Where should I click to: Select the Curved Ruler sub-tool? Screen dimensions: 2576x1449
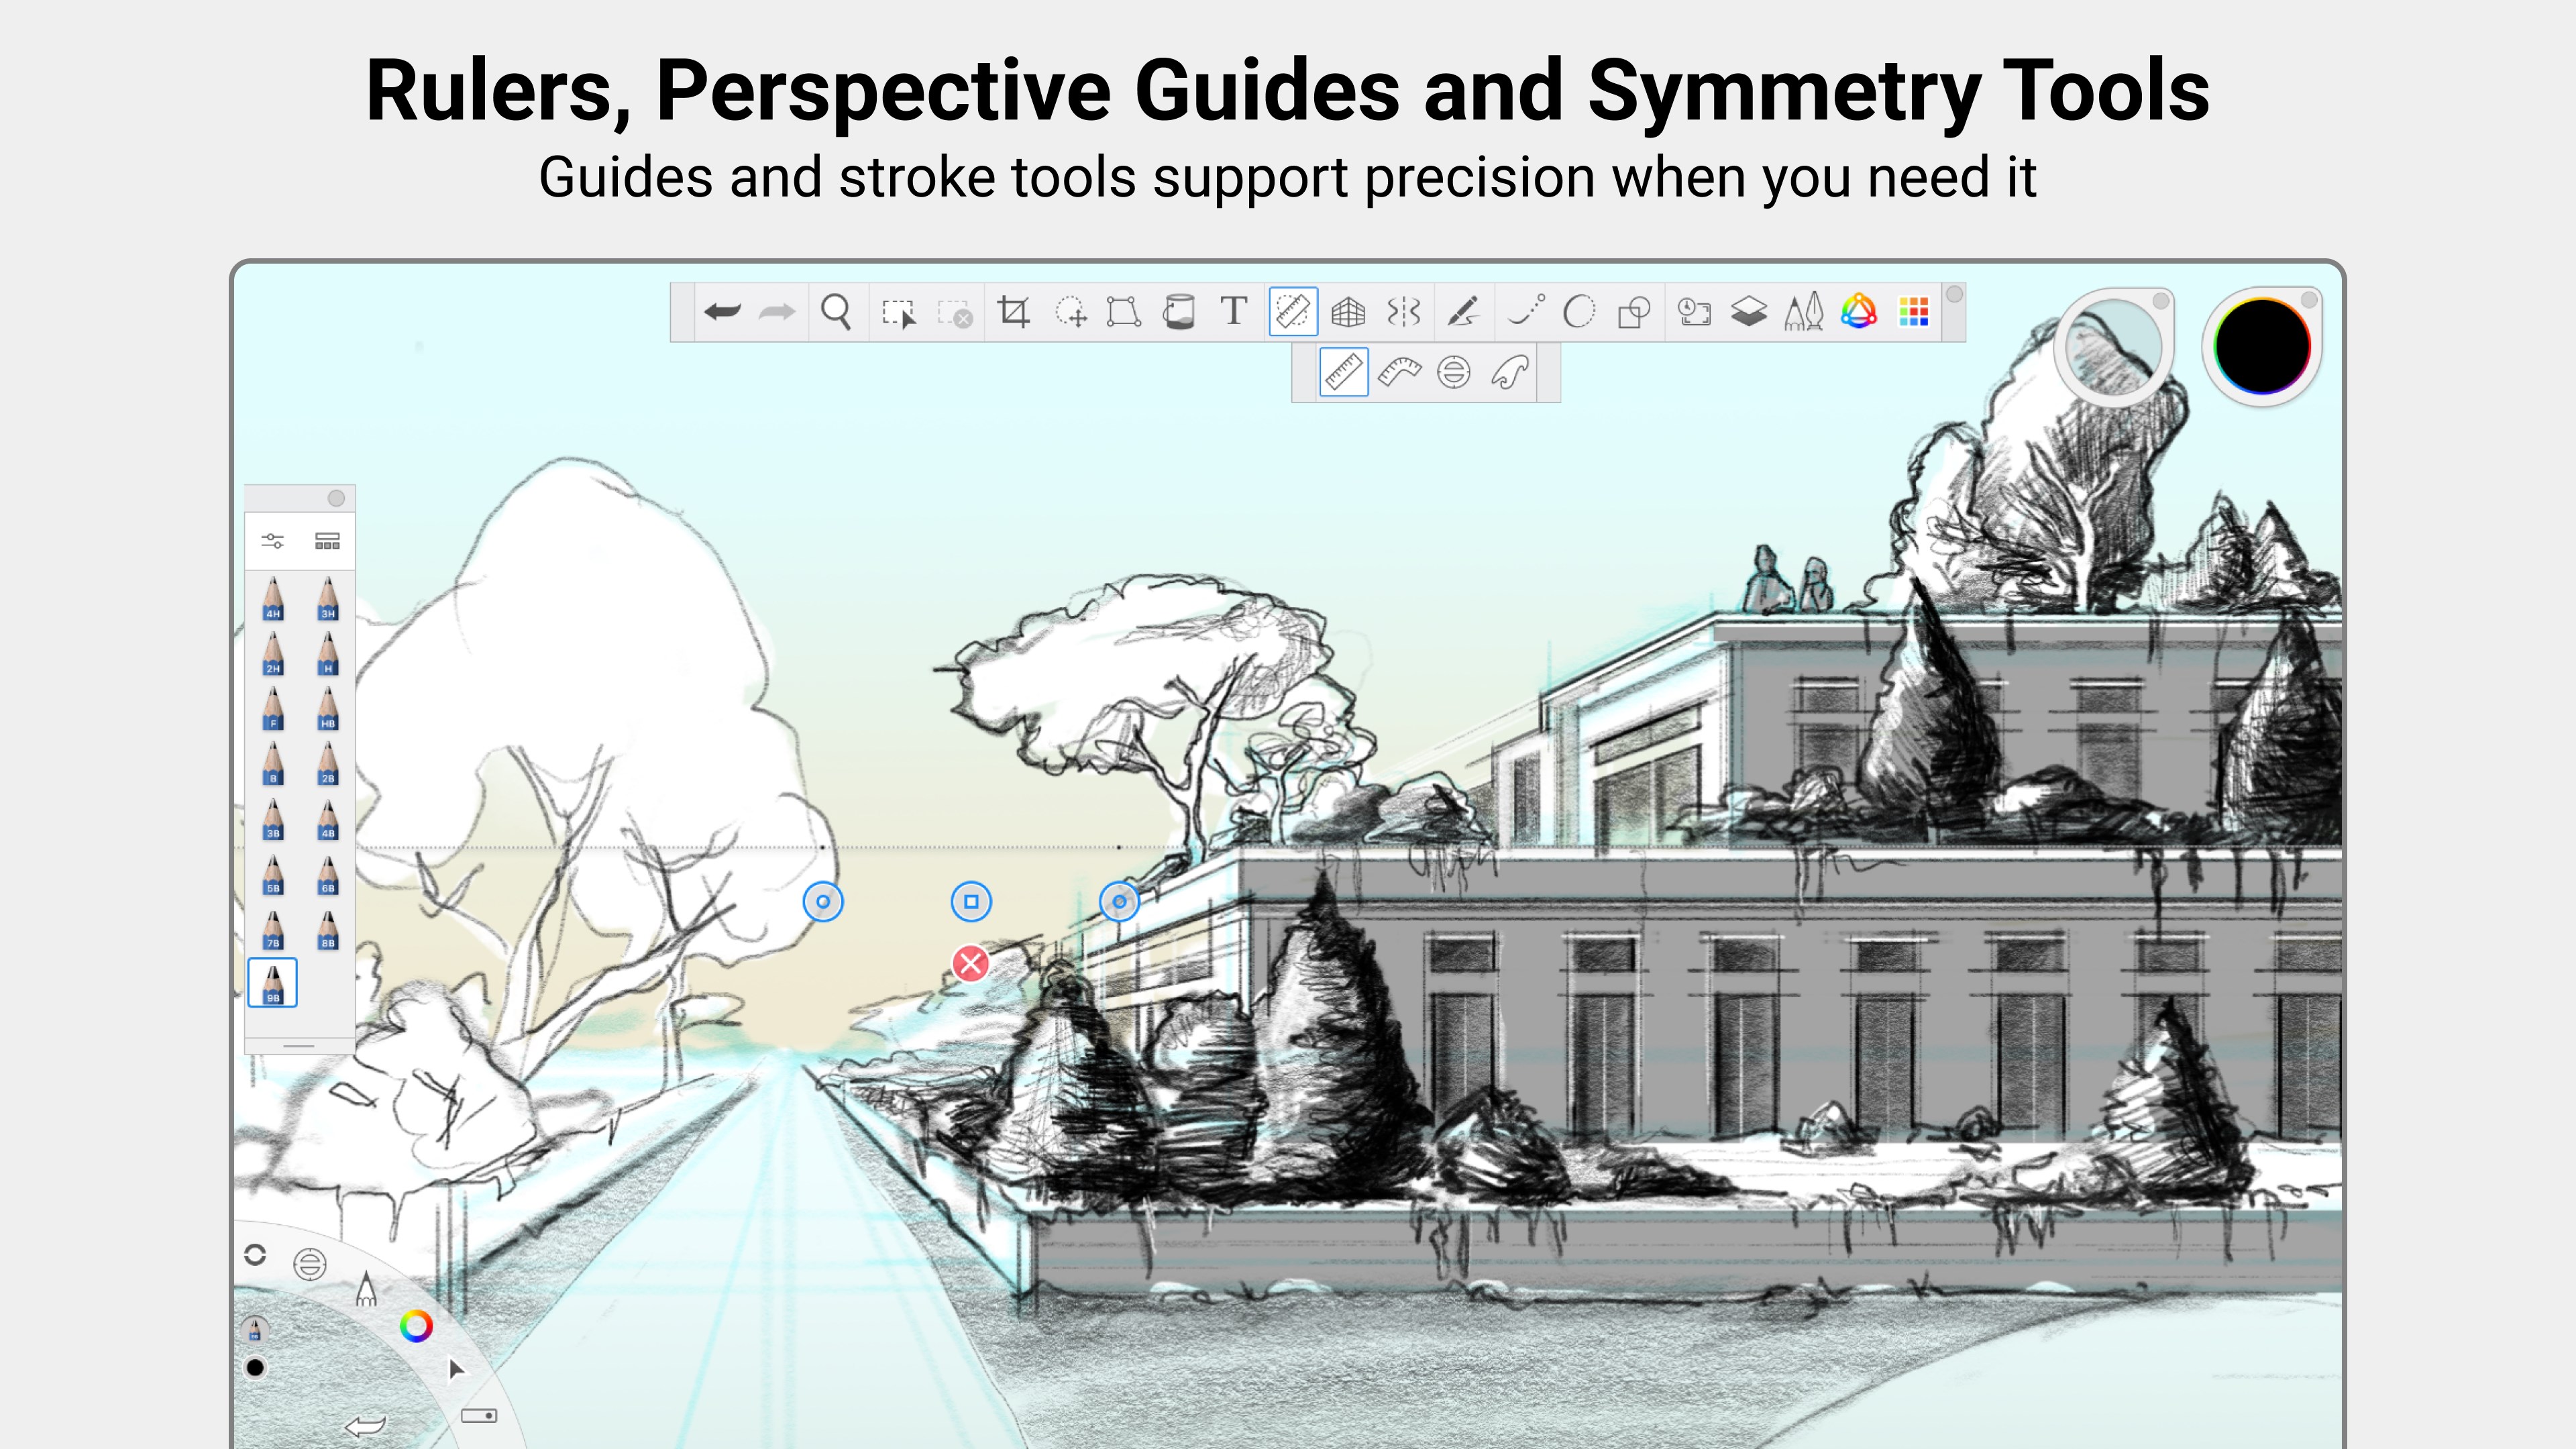pyautogui.click(x=1399, y=373)
